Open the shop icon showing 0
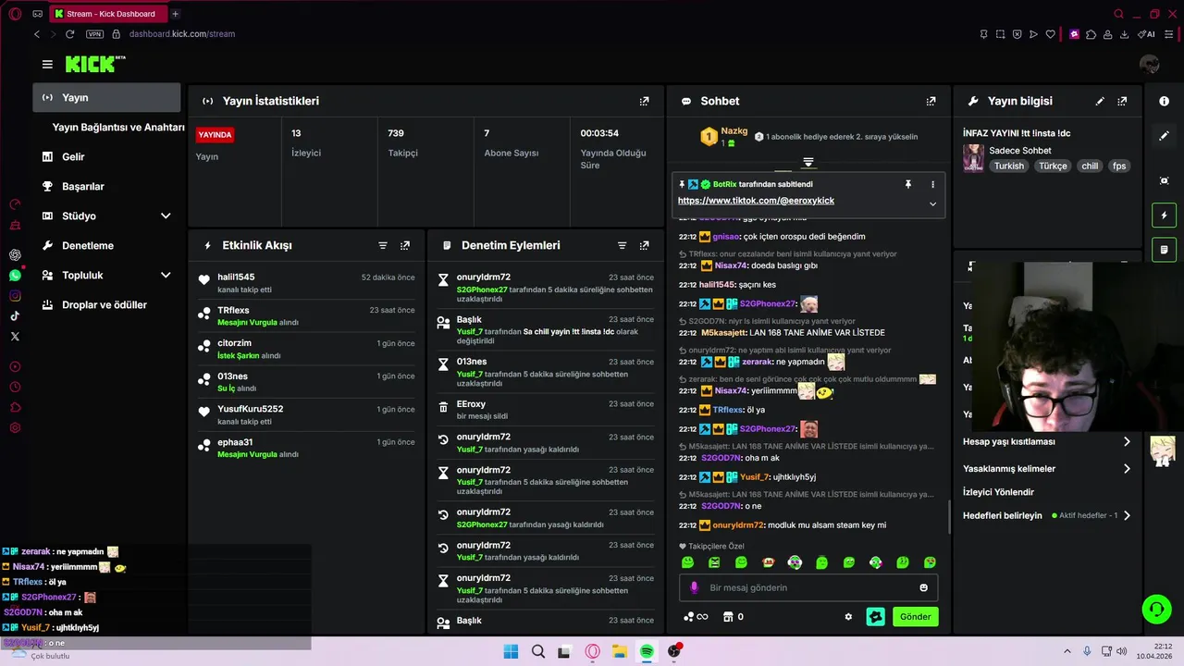Viewport: 1184px width, 666px height. (734, 617)
